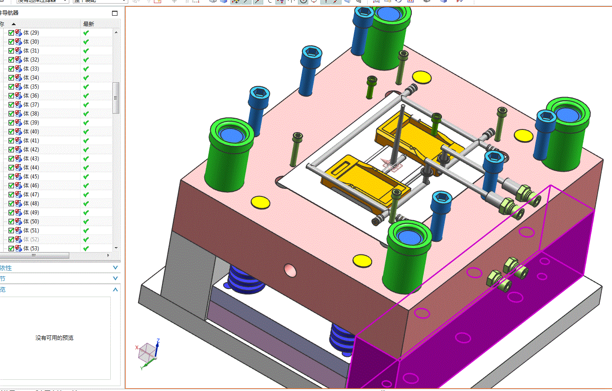Click the green up-to-date check for 体 (29)
Screen dimensions: 612x391
click(86, 33)
